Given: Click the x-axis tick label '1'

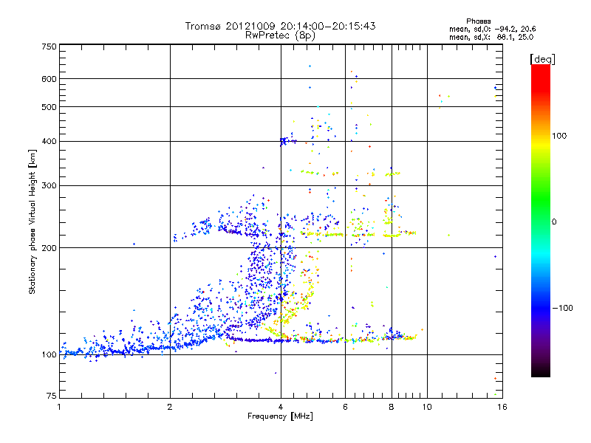Looking at the screenshot, I should (59, 407).
